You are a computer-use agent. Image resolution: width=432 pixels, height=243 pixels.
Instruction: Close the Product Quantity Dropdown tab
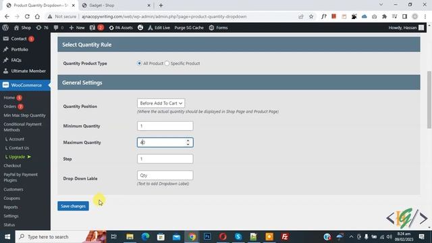pos(74,5)
